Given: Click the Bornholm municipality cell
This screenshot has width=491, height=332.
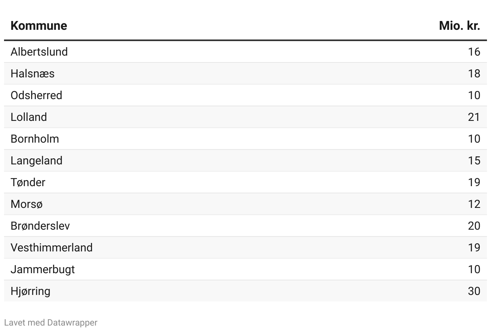Looking at the screenshot, I should [35, 139].
